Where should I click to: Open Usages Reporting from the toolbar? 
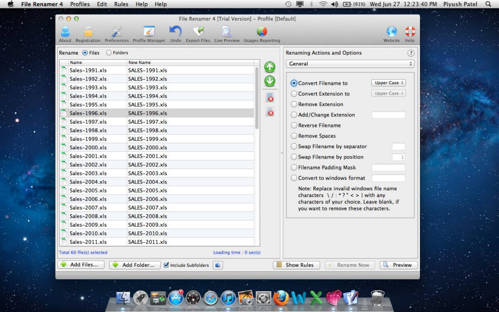click(x=262, y=34)
